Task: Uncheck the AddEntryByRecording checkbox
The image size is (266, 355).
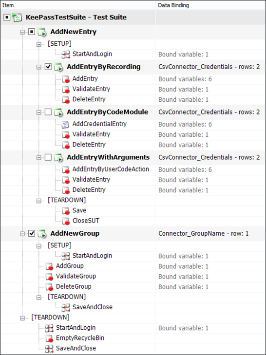Action: [x=48, y=67]
